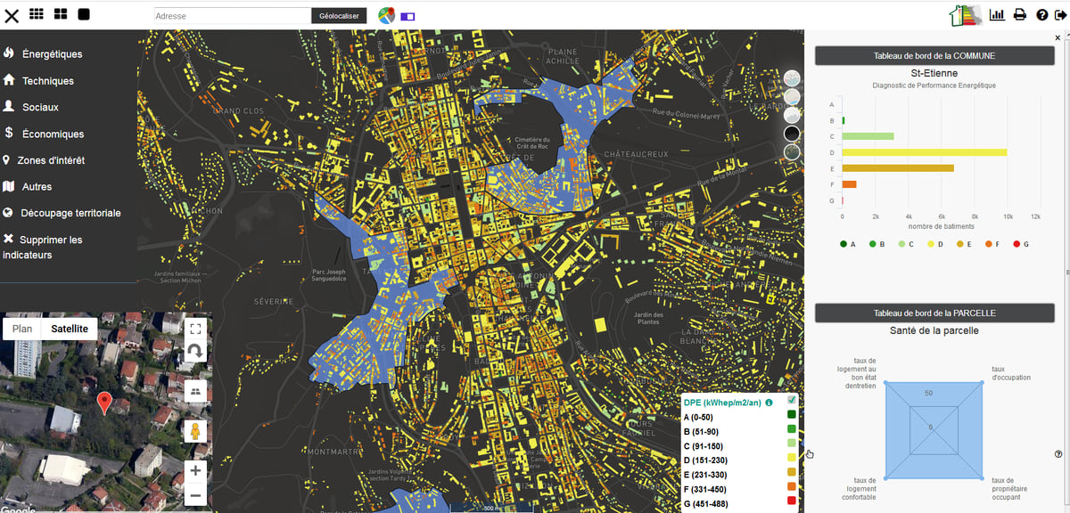The width and height of the screenshot is (1070, 513).
Task: Toggle the purple switch beside the maps icon
Action: pyautogui.click(x=407, y=16)
